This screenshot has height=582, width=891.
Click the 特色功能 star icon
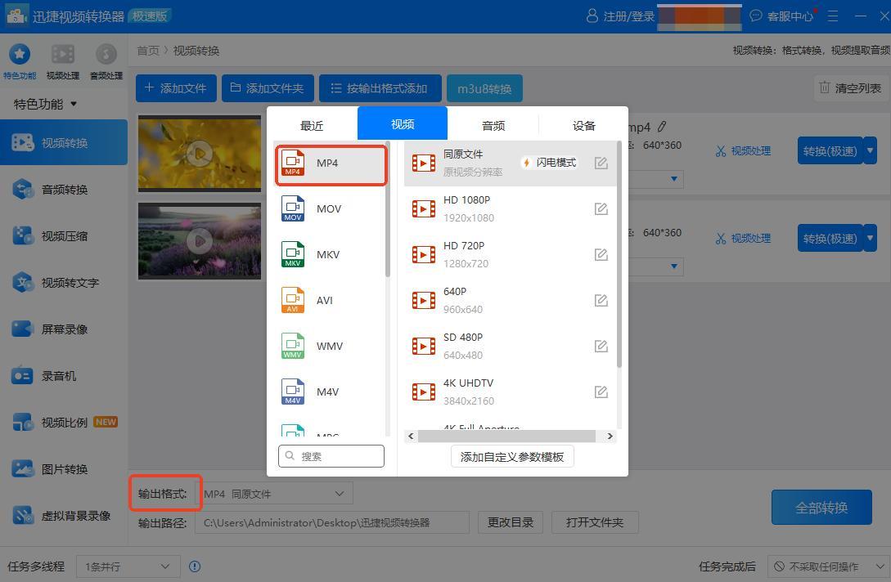(x=19, y=55)
